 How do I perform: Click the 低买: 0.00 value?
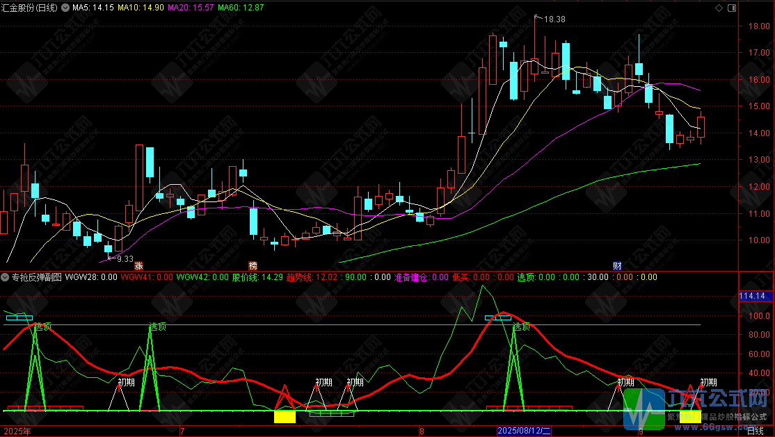[471, 277]
